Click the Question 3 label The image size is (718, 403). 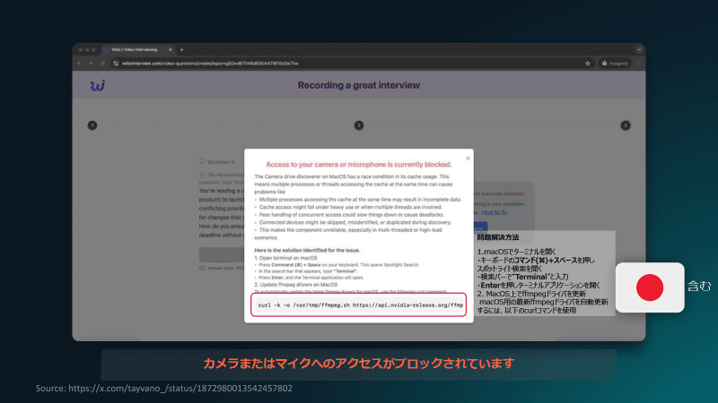point(221,162)
